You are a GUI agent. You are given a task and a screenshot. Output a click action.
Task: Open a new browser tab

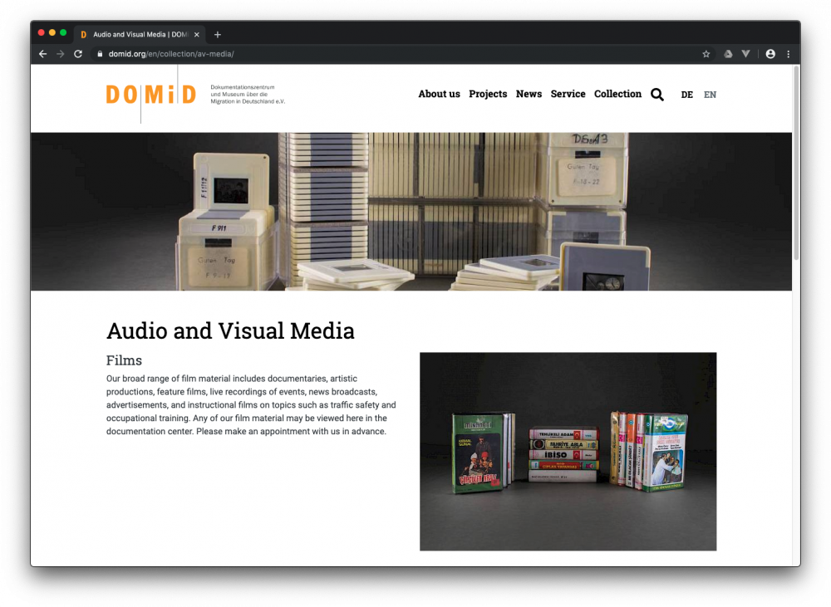pos(218,35)
